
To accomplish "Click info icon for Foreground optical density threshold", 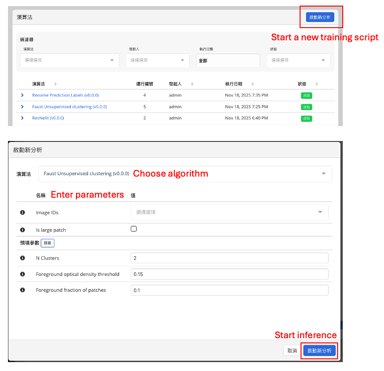I will [x=22, y=275].
